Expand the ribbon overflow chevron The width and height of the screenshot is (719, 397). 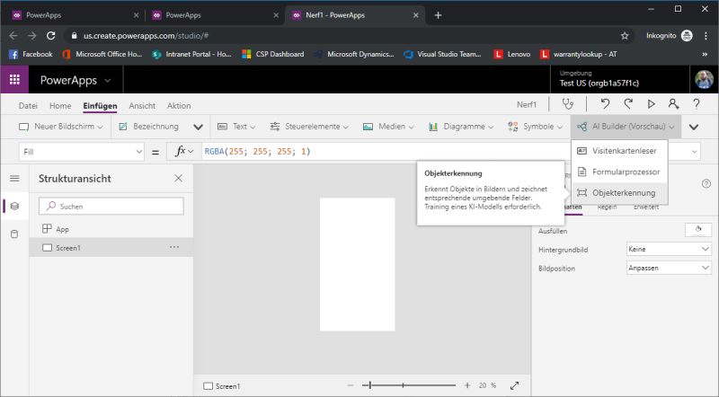(694, 127)
